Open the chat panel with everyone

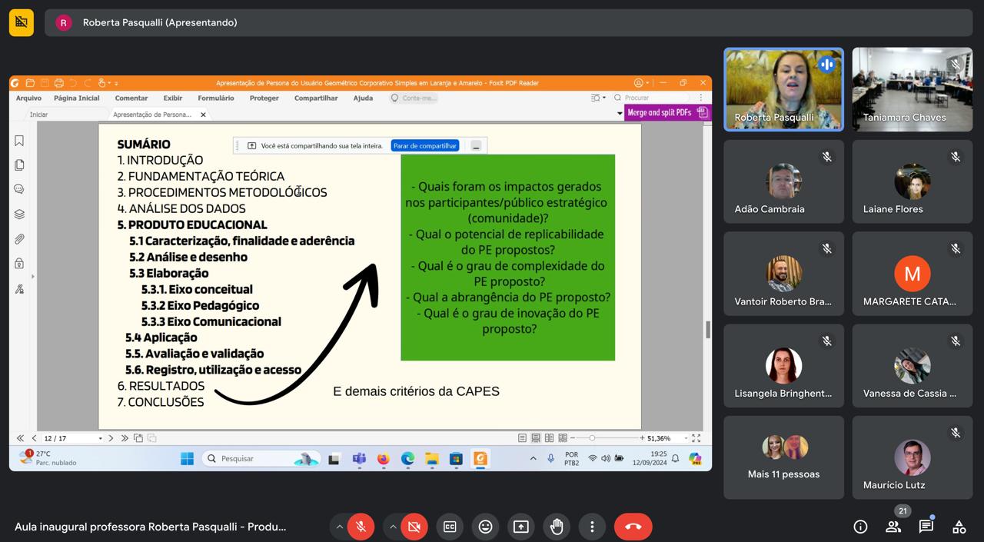coord(926,527)
